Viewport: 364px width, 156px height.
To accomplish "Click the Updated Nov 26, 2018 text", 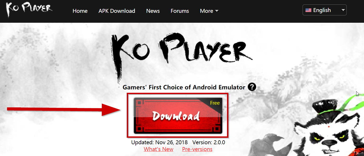I will [159, 142].
